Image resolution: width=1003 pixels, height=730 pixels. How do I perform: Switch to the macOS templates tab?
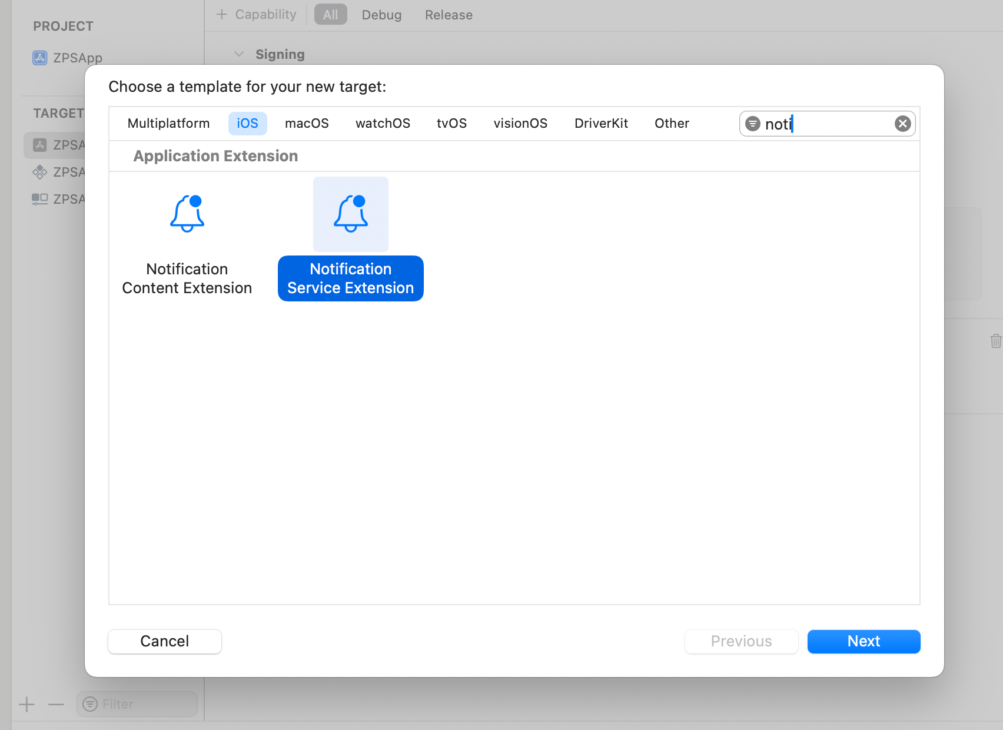(x=307, y=124)
